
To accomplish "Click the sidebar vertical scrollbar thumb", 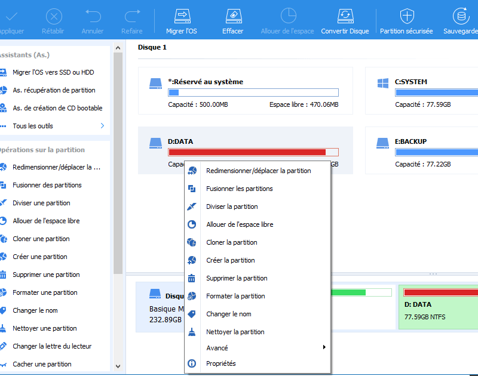I will 118,163.
